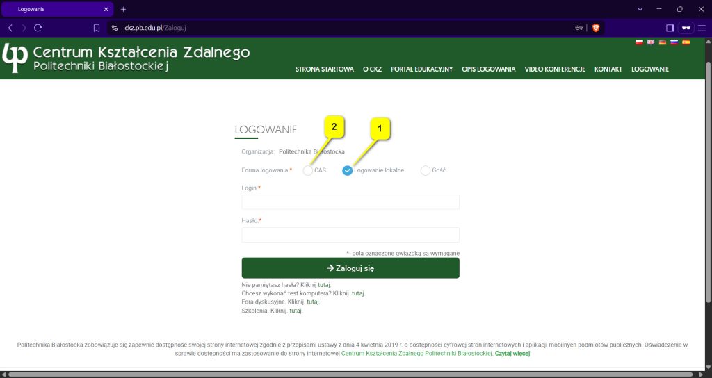Click the browser back arrow

point(10,28)
